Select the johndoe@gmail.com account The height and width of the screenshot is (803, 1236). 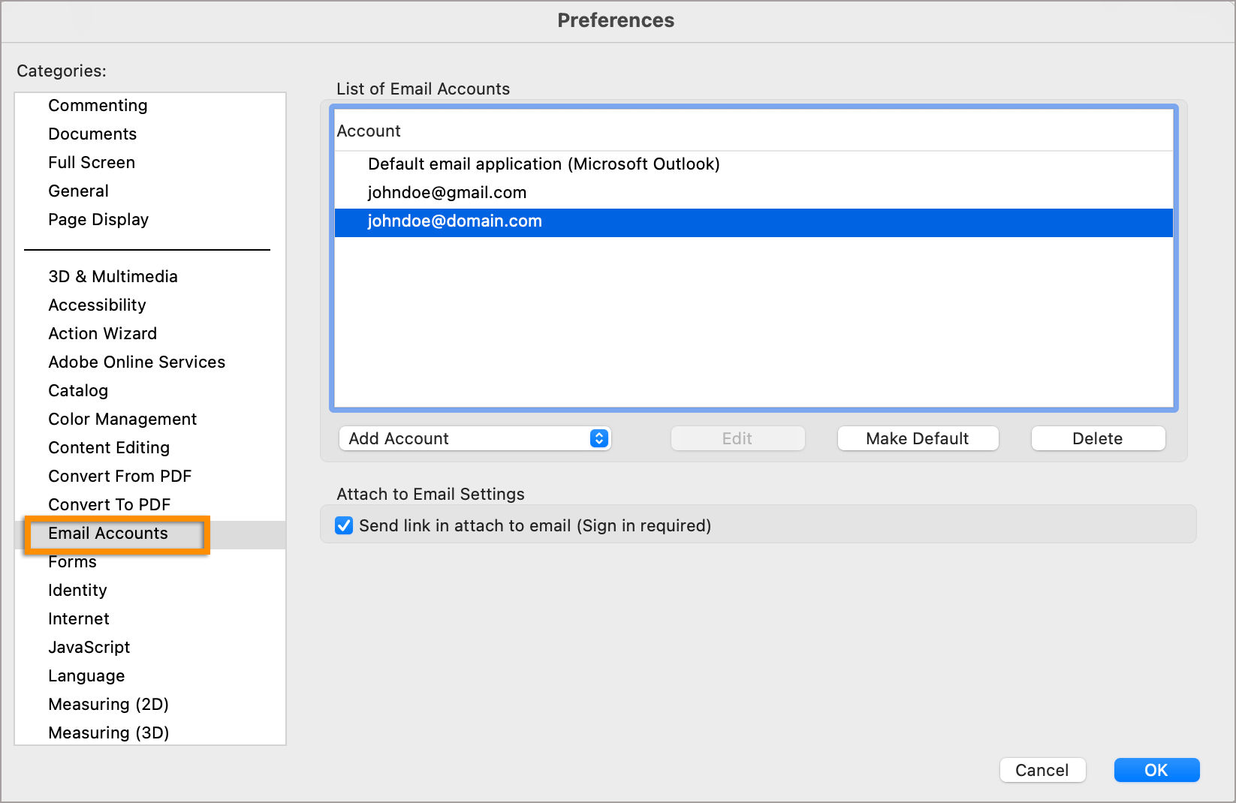[x=447, y=192]
